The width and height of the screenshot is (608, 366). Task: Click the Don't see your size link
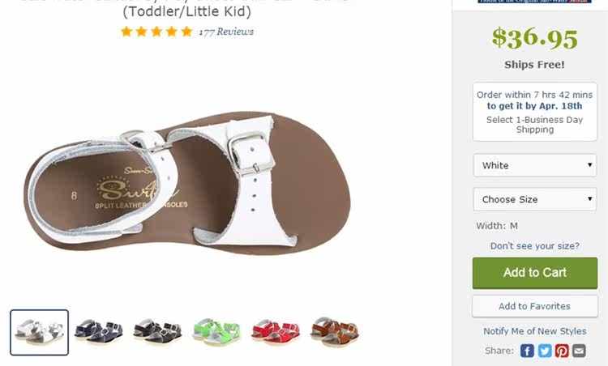535,246
